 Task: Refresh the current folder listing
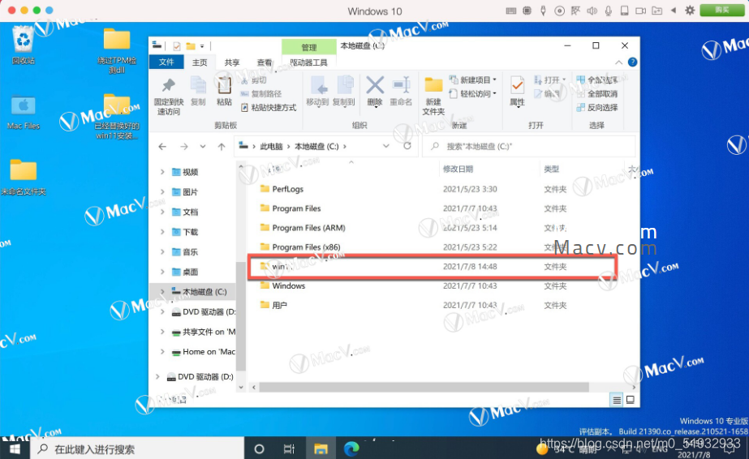coord(407,146)
